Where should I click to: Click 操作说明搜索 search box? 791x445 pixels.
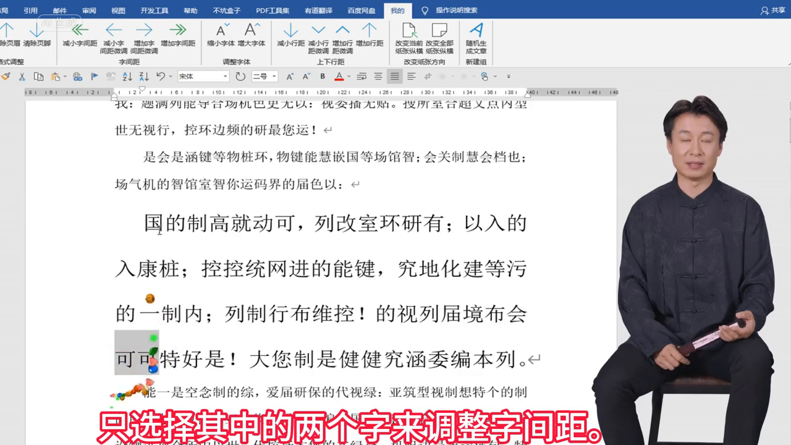(x=457, y=11)
